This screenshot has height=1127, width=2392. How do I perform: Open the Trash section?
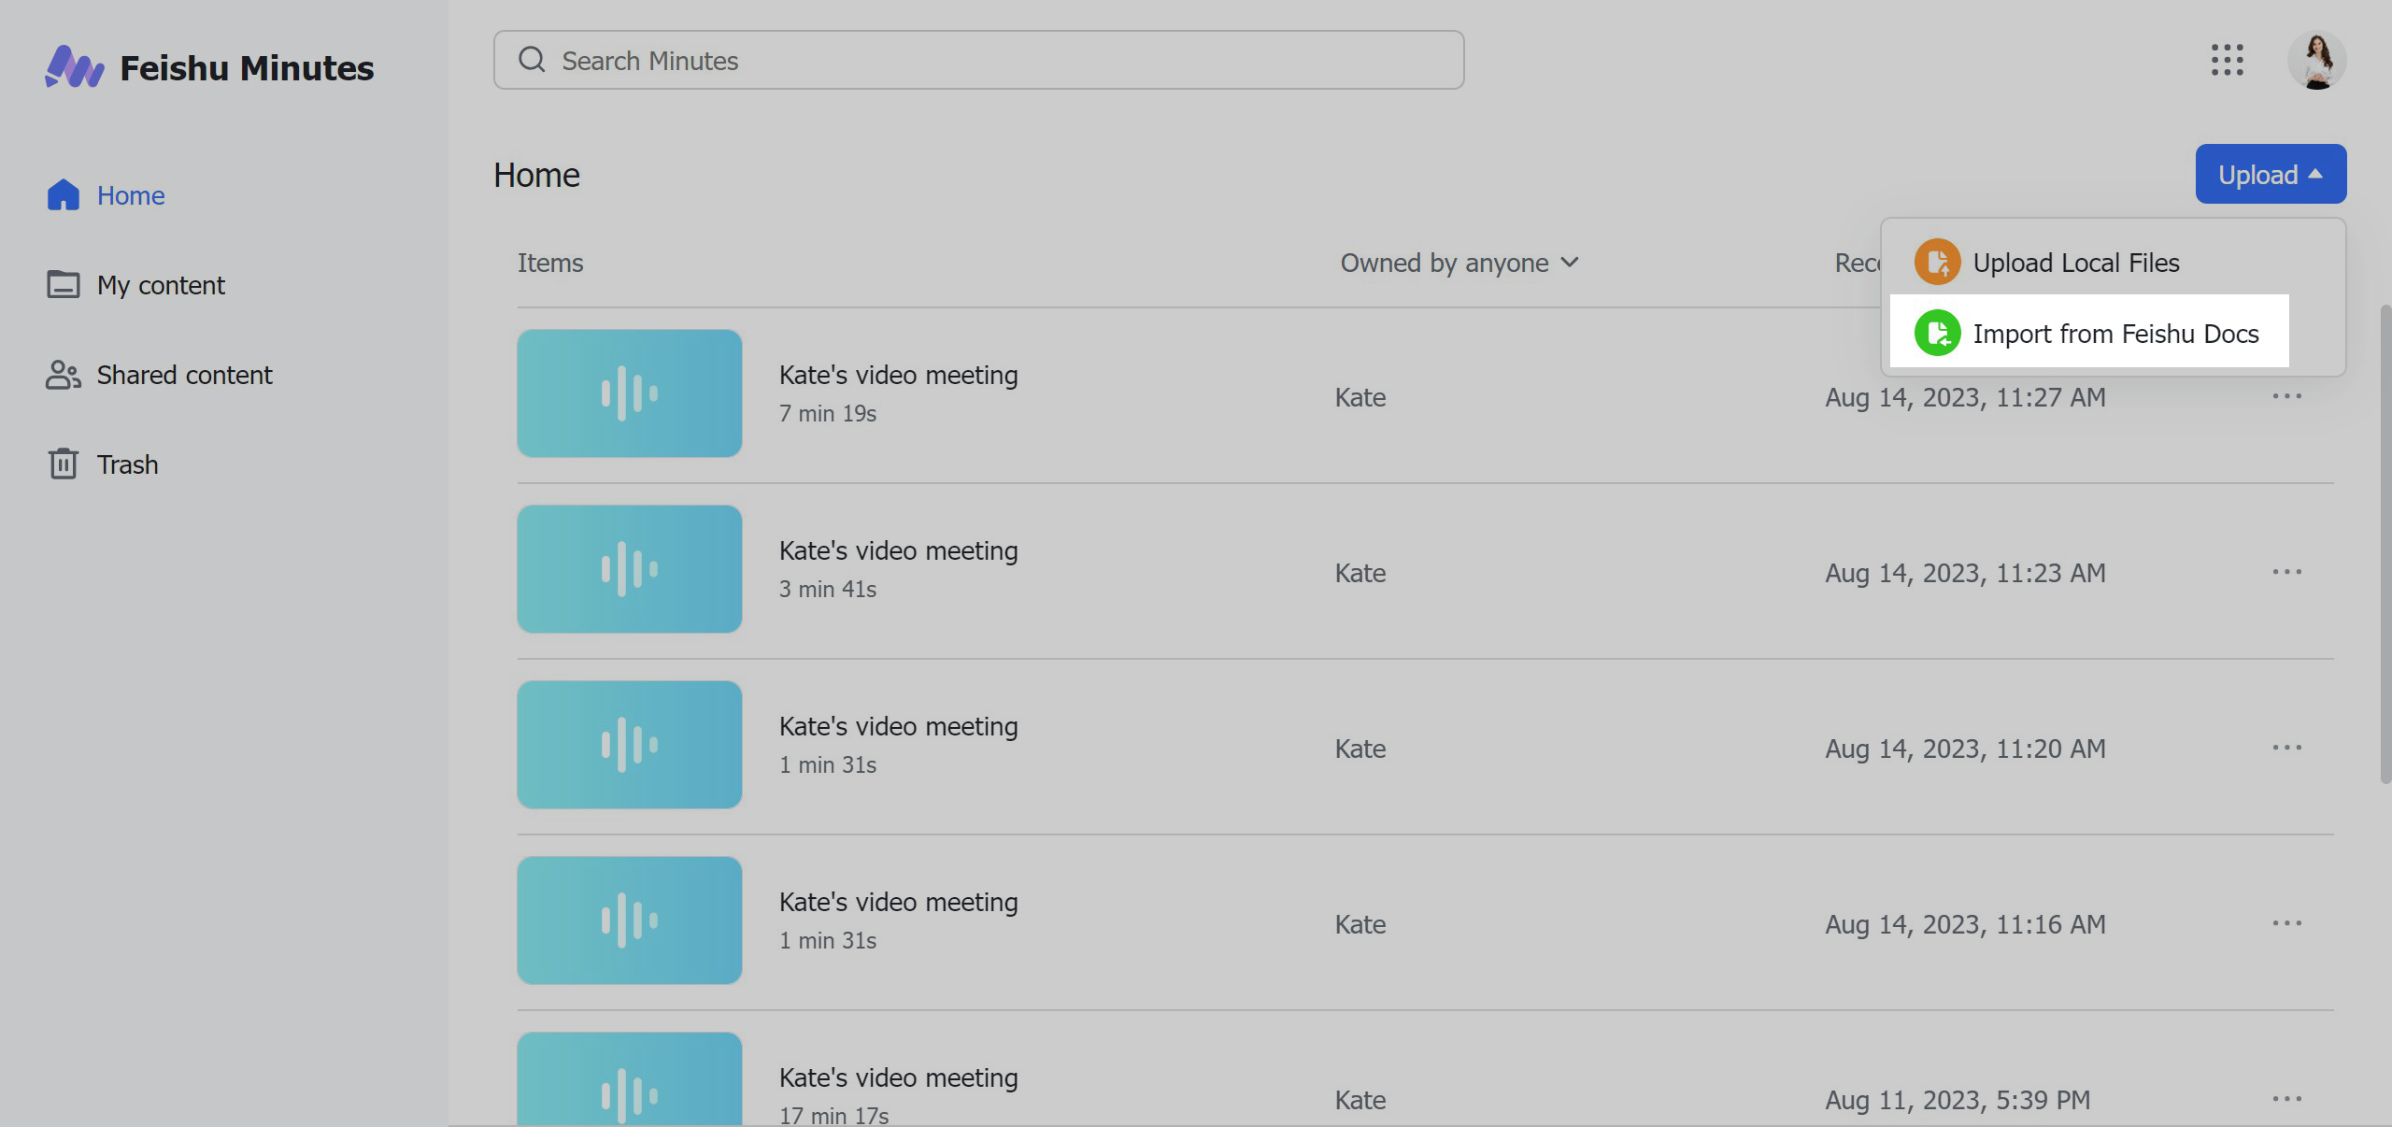tap(127, 464)
